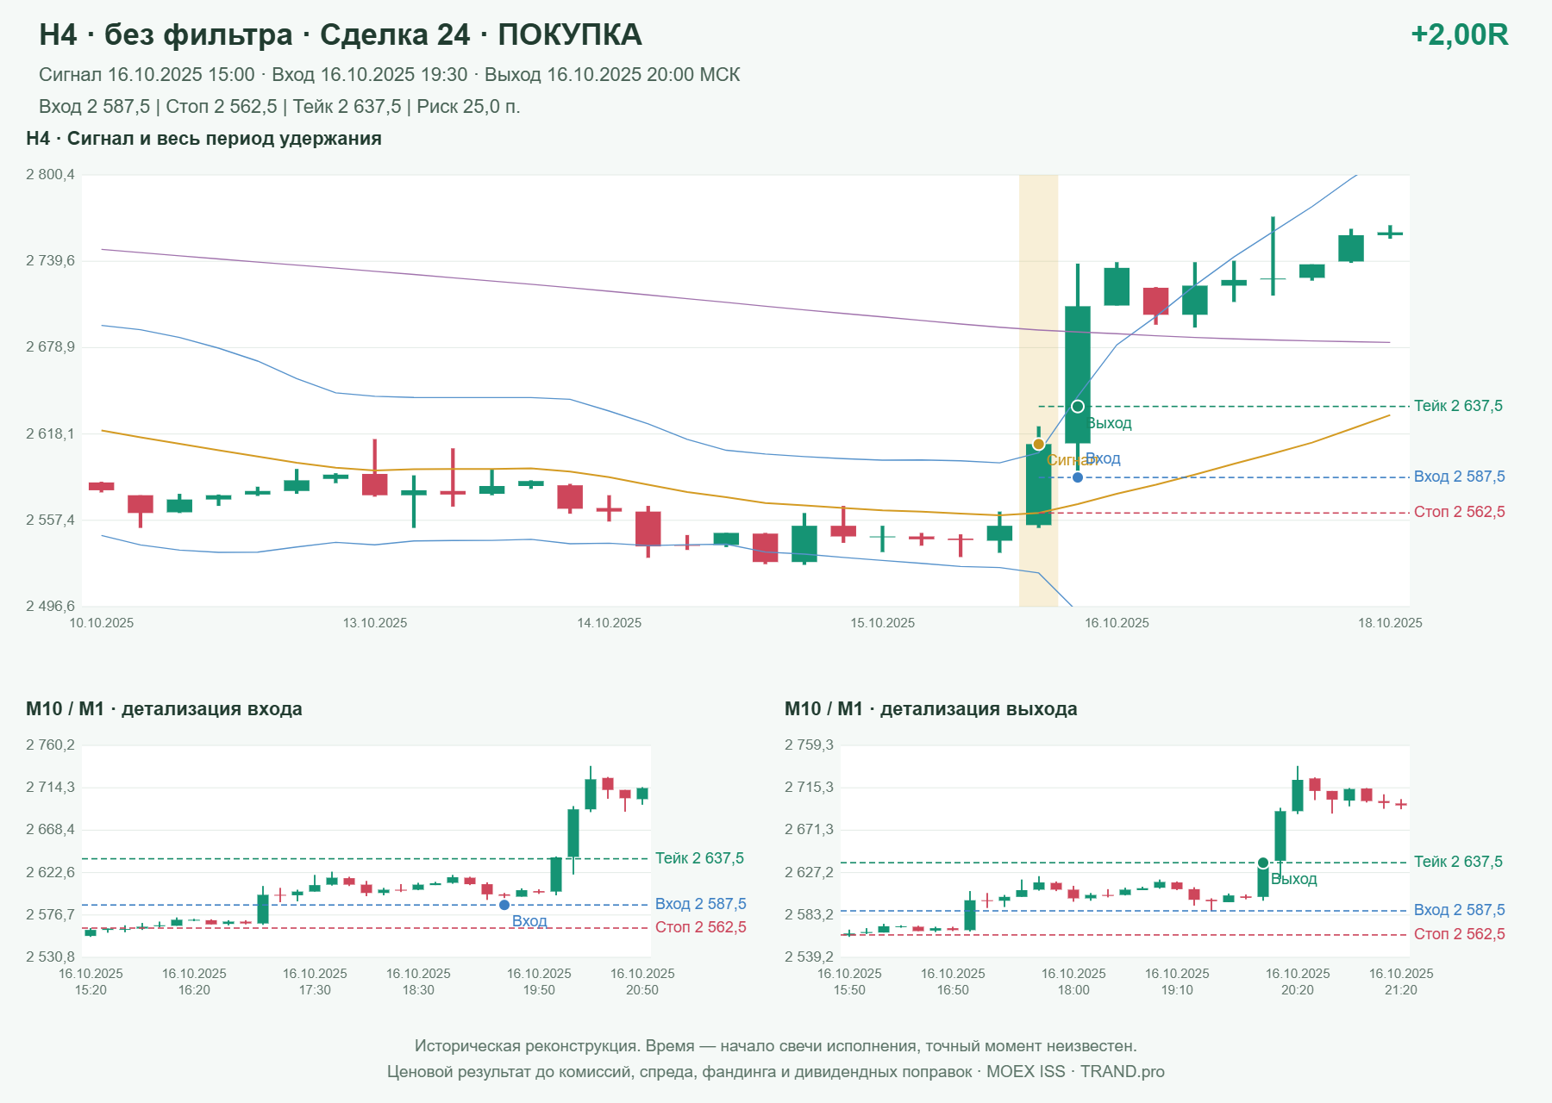Click the highlighted signal candle band on H4
Screen dimensions: 1552x1103
pos(1038,390)
